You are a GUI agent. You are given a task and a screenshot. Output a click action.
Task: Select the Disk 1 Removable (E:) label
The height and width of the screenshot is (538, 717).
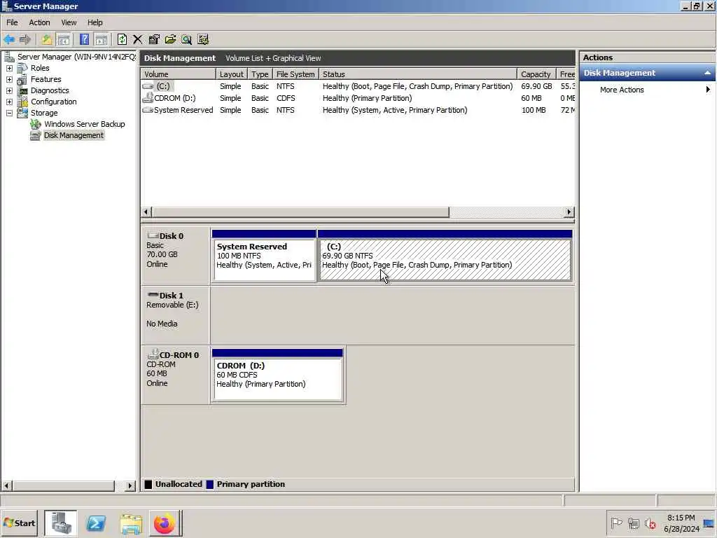175,315
